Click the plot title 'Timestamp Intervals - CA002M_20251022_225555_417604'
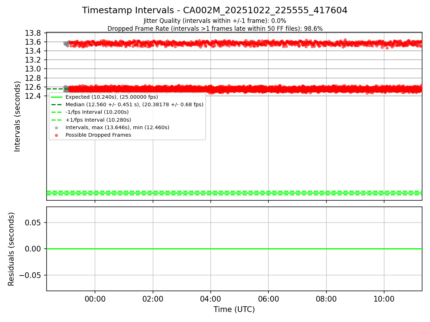This screenshot has width=430, height=322. (215, 10)
